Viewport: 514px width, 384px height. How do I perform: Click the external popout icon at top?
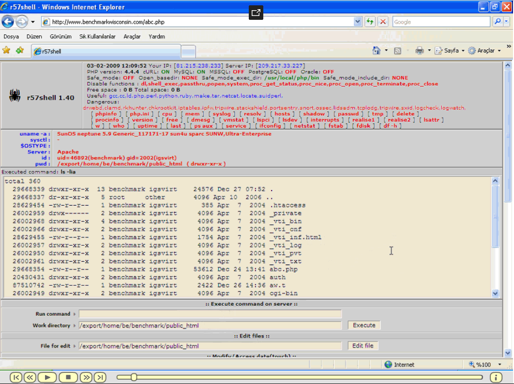click(x=256, y=13)
